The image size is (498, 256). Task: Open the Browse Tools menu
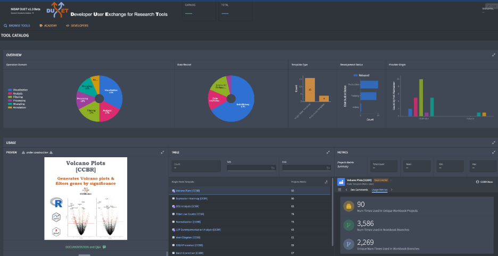coord(18,25)
